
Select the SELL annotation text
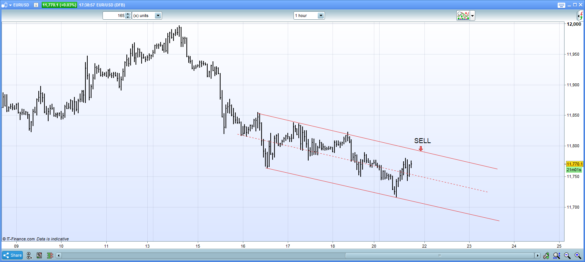click(x=423, y=141)
